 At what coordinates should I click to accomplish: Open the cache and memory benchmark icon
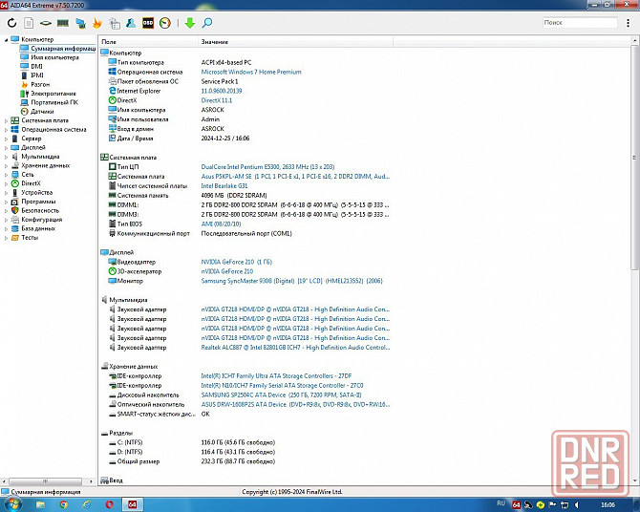click(63, 23)
